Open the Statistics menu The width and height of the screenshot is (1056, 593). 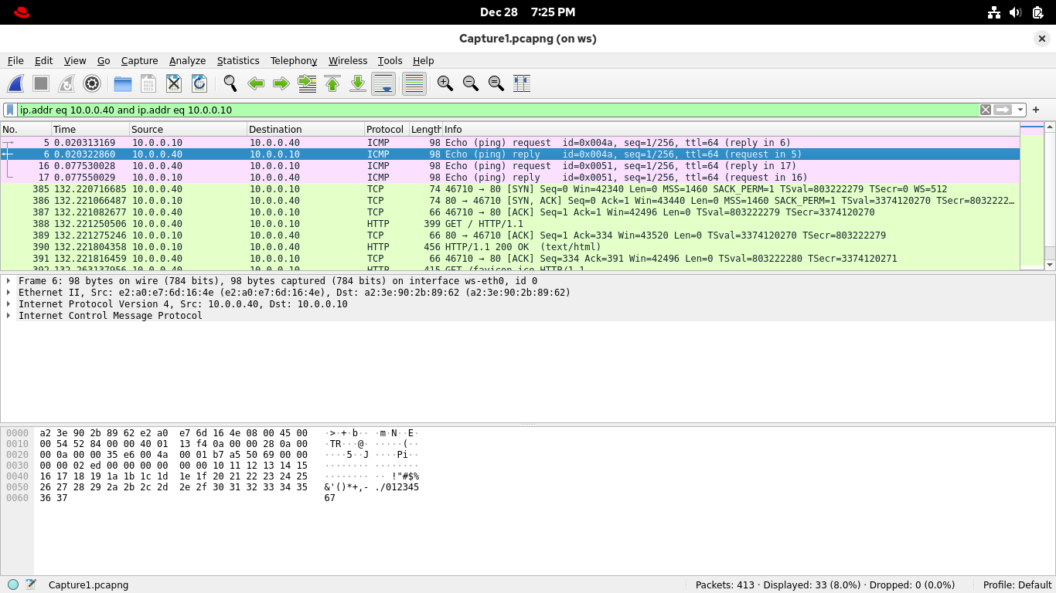tap(237, 60)
